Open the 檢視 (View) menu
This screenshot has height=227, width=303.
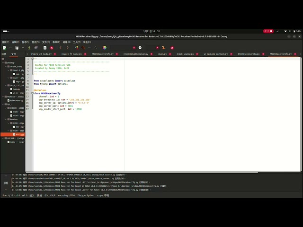click(x=36, y=42)
